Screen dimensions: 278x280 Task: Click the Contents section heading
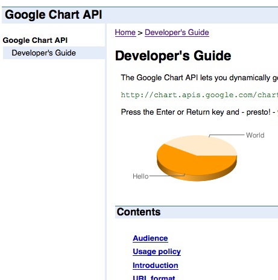click(139, 212)
